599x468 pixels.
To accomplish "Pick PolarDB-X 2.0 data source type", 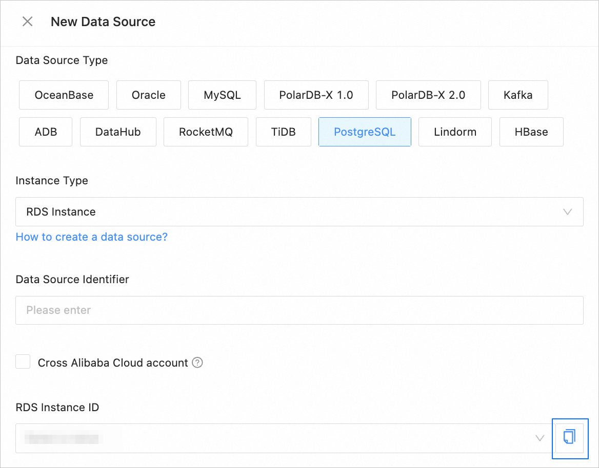I will pyautogui.click(x=428, y=95).
